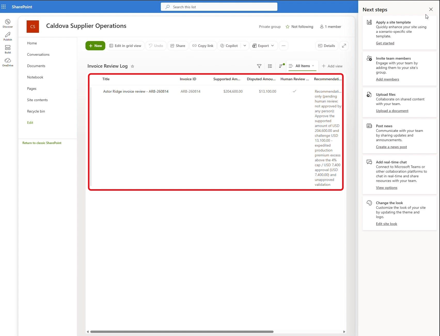The image size is (440, 336).
Task: Click Add view
Action: [332, 66]
